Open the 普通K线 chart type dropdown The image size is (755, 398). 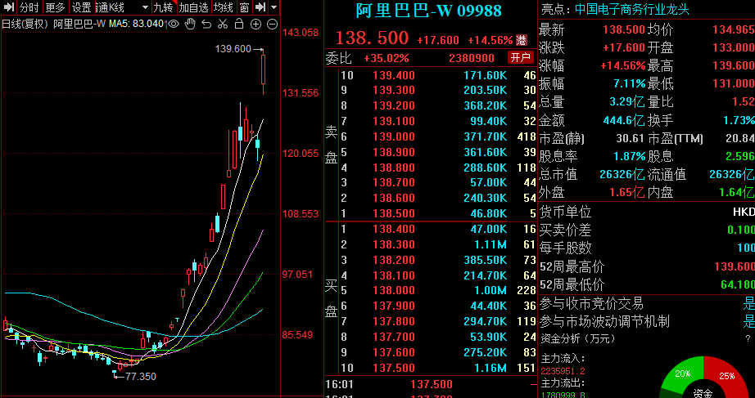(x=122, y=7)
